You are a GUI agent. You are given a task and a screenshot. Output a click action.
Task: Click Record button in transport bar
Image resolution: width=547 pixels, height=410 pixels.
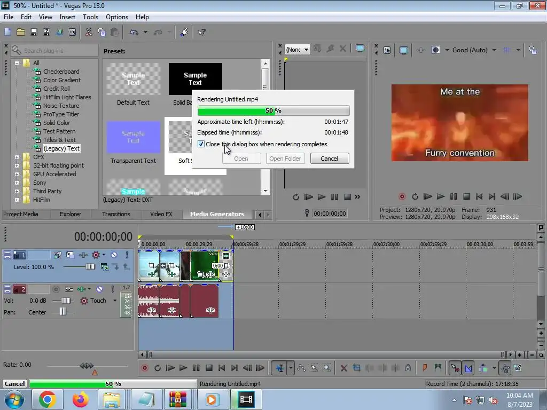click(x=144, y=368)
